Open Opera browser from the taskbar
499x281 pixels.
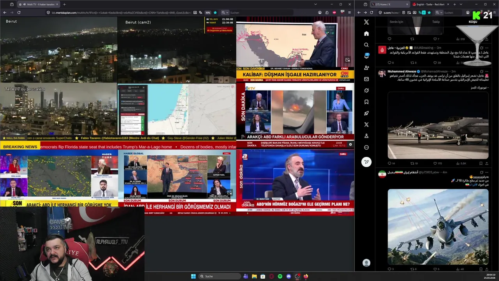click(x=271, y=276)
